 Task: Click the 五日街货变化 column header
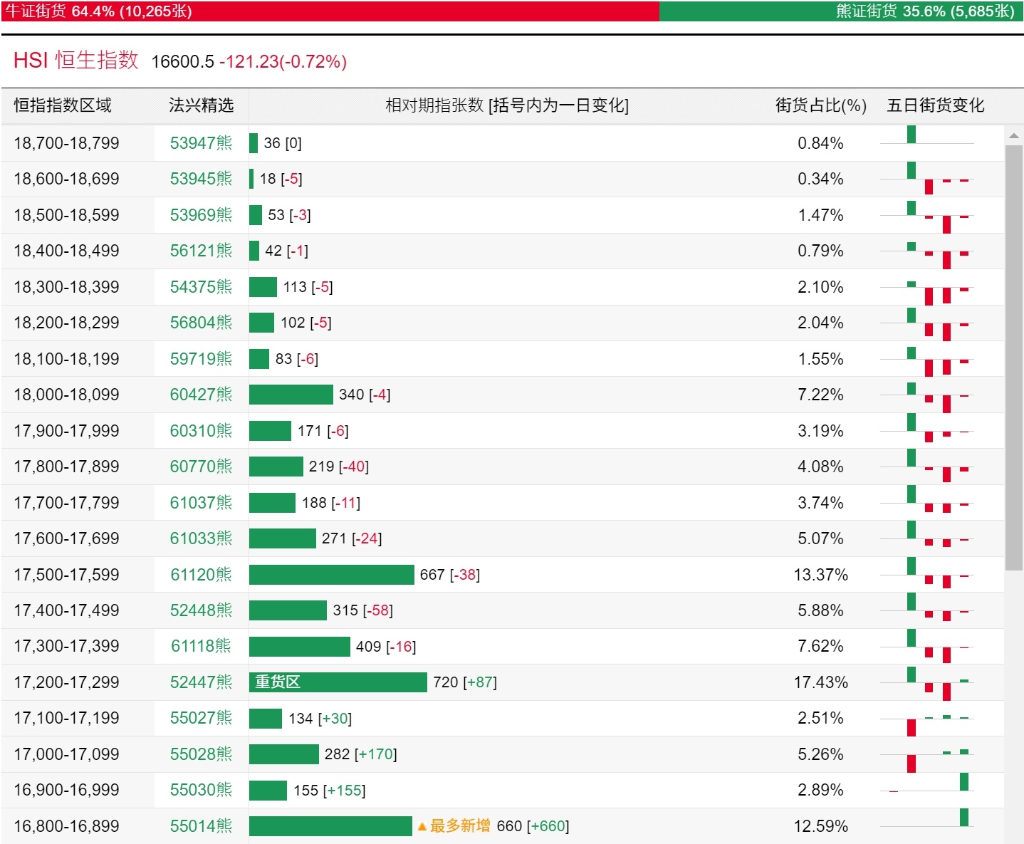pos(936,105)
